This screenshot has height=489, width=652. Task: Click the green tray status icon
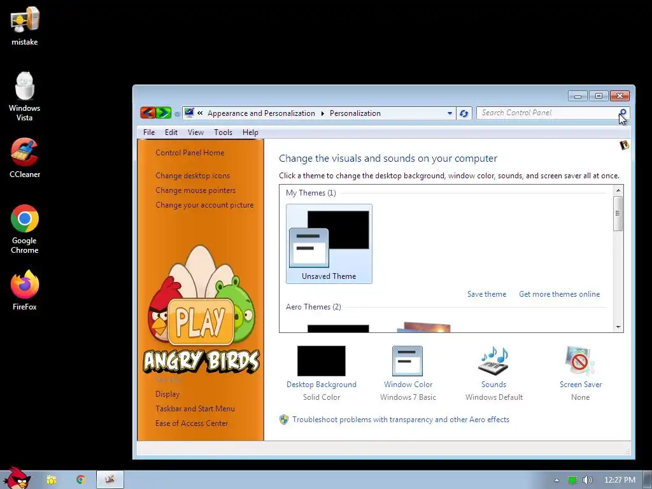(572, 480)
